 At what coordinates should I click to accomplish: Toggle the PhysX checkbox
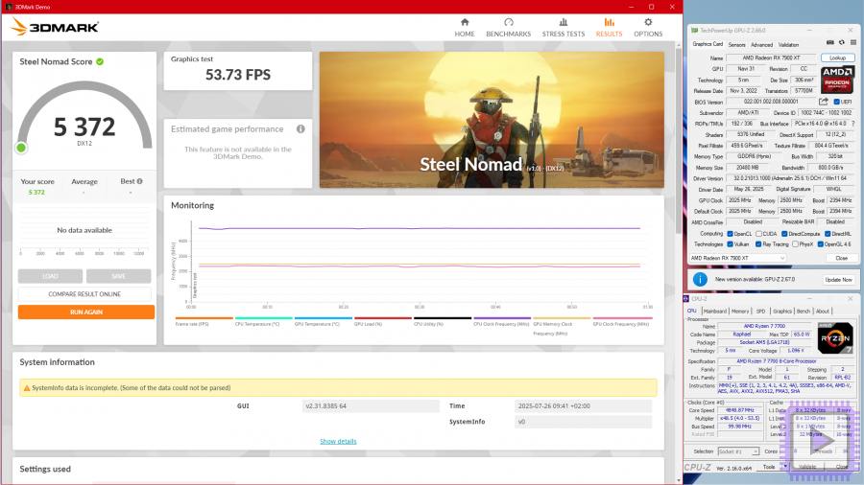pos(795,244)
